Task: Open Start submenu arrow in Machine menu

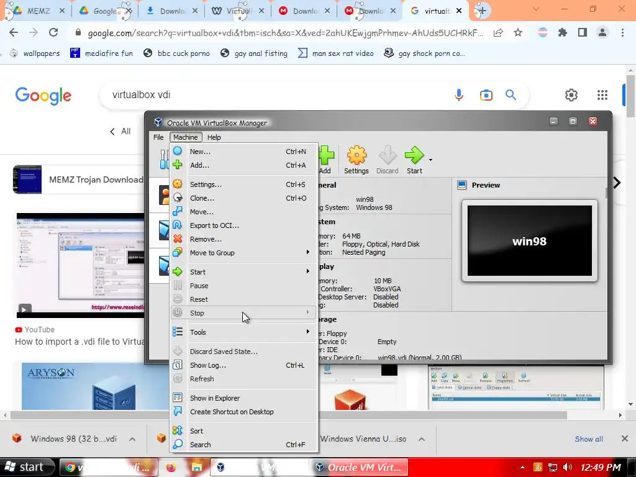Action: tap(308, 271)
